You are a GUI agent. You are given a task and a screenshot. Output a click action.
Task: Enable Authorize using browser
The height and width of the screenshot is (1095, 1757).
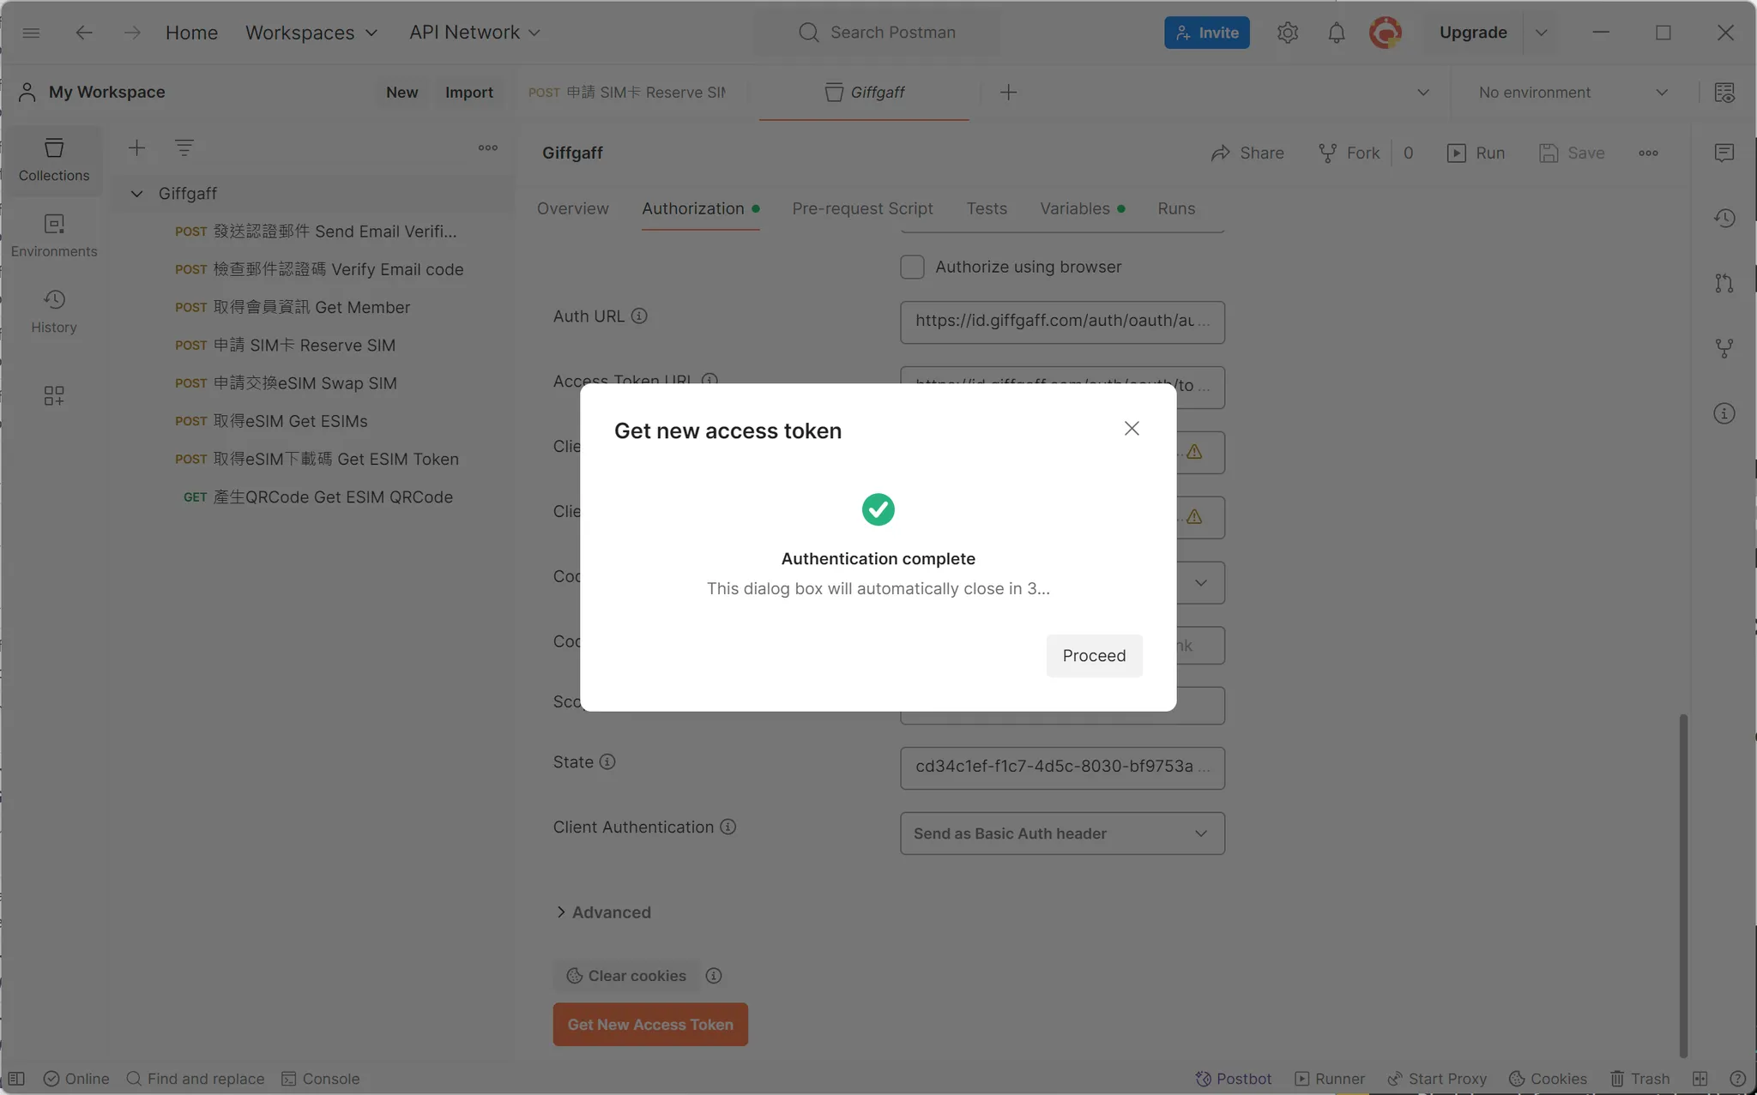click(911, 267)
